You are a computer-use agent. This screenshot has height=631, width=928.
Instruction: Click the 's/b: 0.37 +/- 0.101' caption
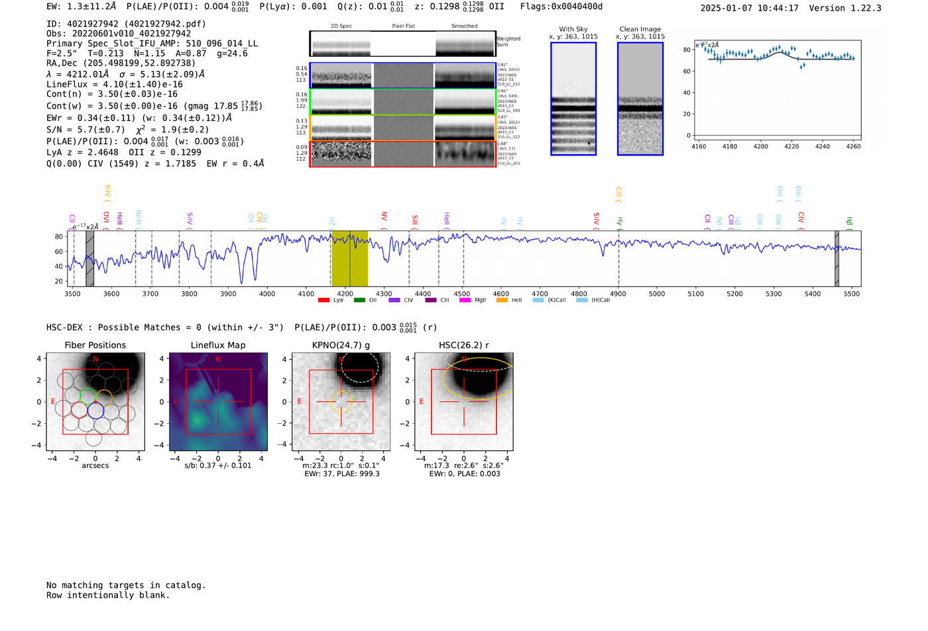click(218, 465)
